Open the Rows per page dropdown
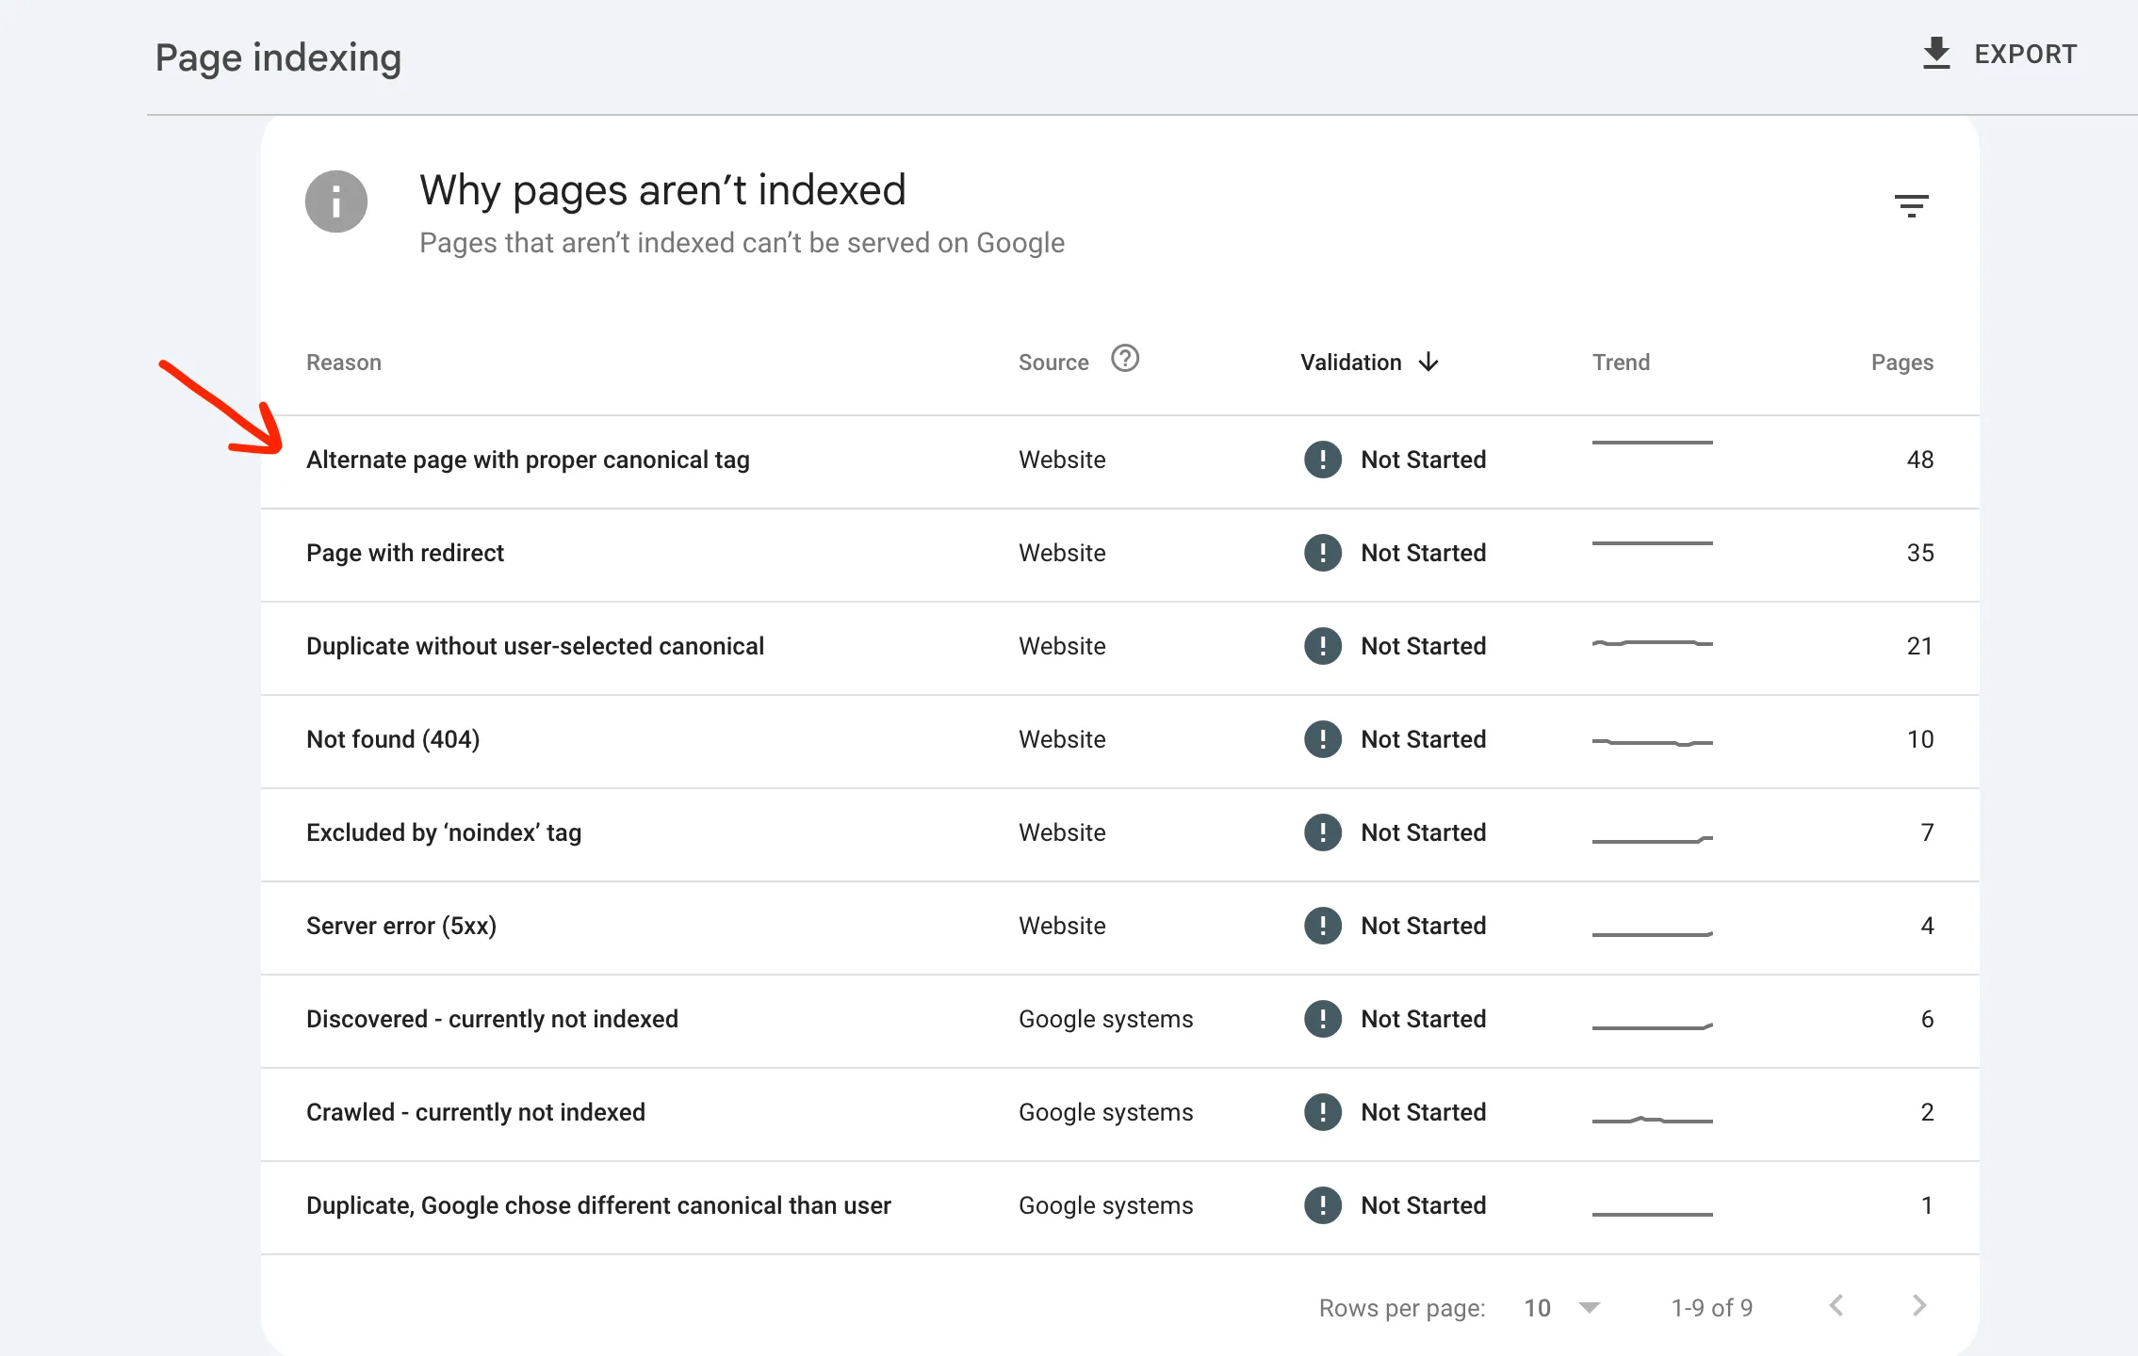The image size is (2138, 1356). tap(1561, 1308)
